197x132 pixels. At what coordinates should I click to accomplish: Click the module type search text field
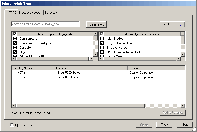(45, 24)
